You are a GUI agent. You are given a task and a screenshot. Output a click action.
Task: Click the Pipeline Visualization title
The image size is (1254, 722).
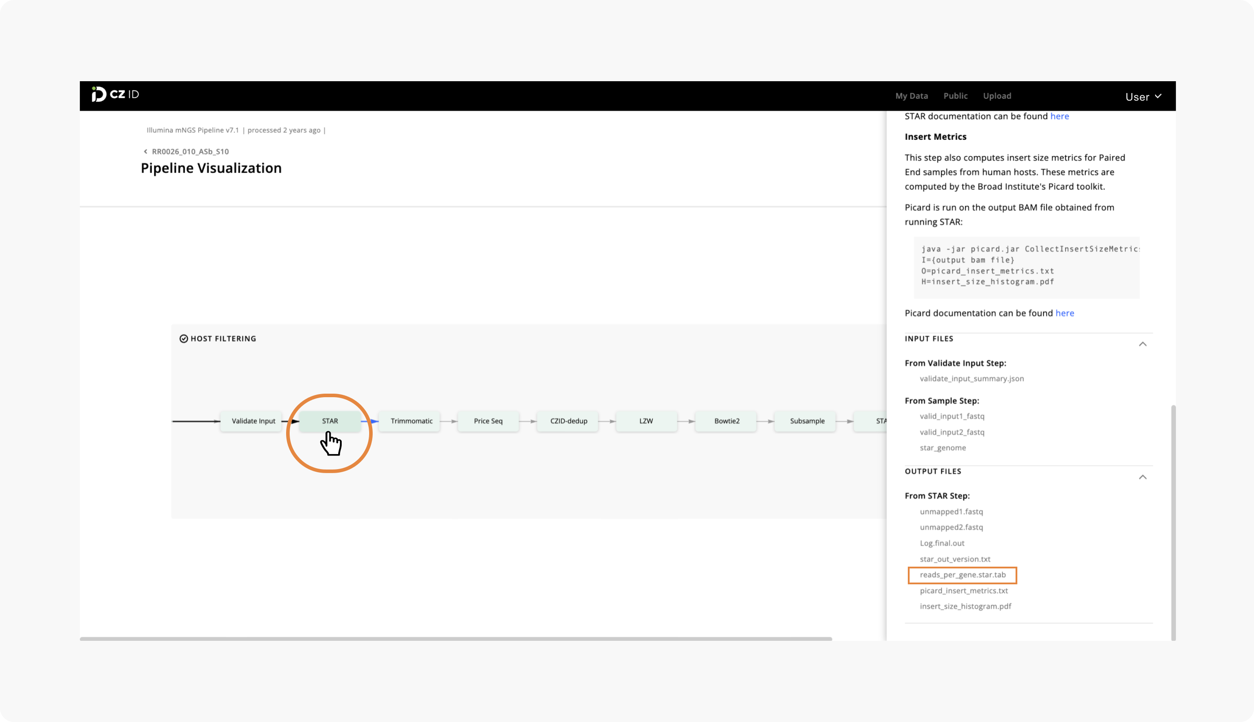pyautogui.click(x=211, y=168)
